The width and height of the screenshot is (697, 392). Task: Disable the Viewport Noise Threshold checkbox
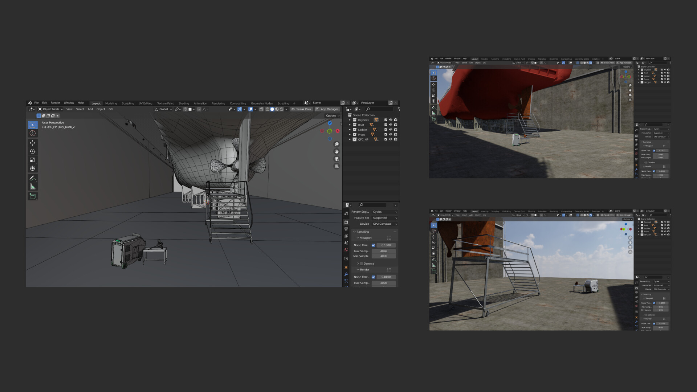tap(373, 245)
